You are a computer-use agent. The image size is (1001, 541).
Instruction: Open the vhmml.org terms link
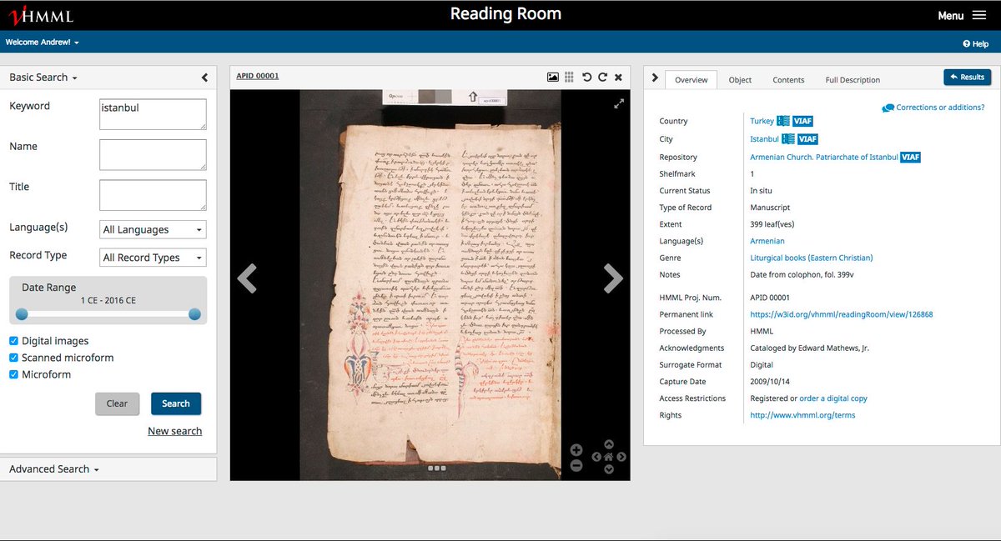point(802,415)
